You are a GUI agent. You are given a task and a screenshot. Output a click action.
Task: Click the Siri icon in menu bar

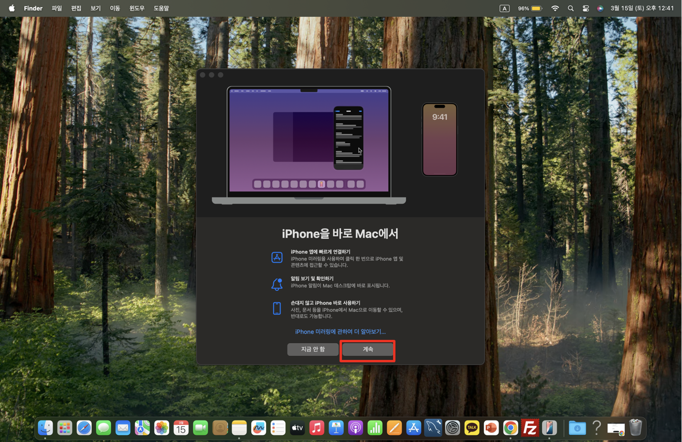600,8
